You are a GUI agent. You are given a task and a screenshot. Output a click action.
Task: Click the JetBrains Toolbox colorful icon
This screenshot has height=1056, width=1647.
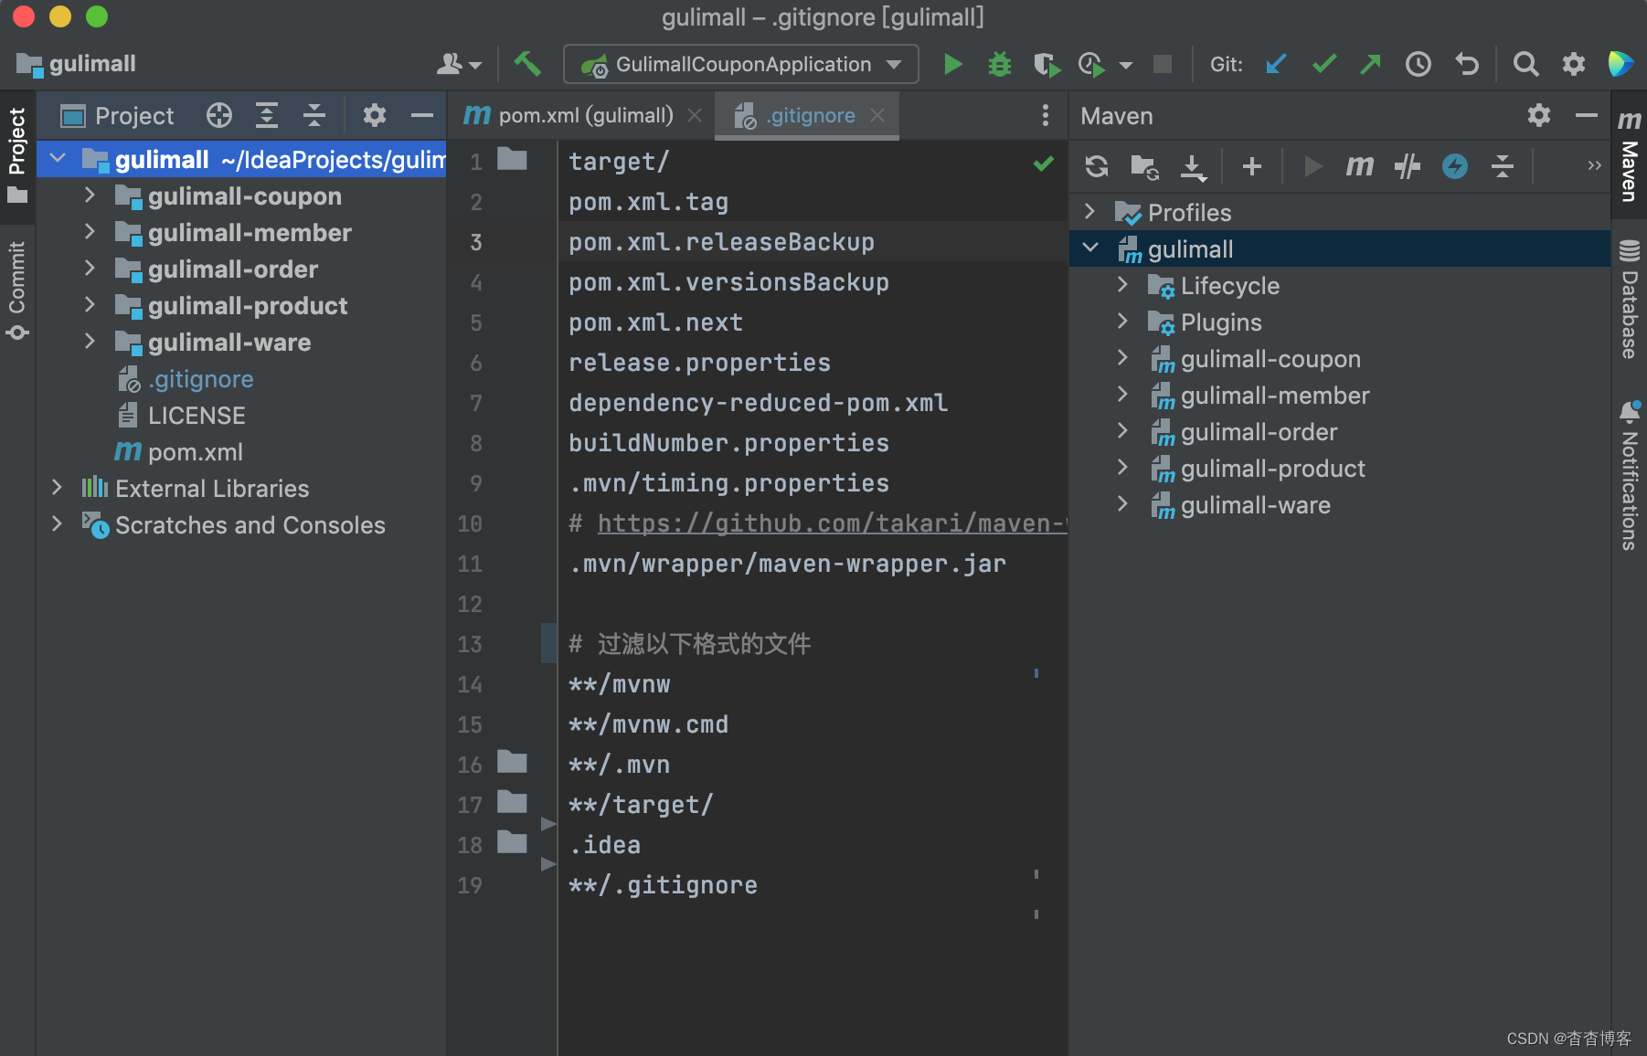[x=1620, y=64]
